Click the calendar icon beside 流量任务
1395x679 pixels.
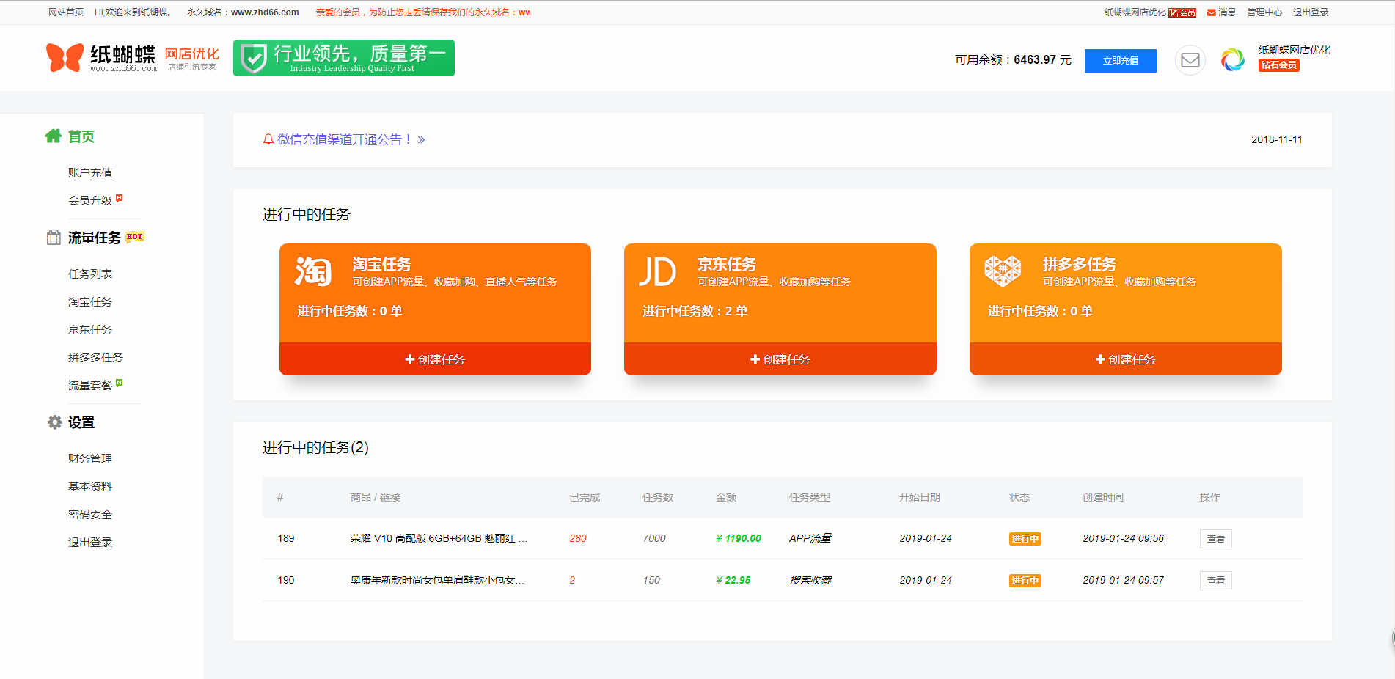pos(54,238)
